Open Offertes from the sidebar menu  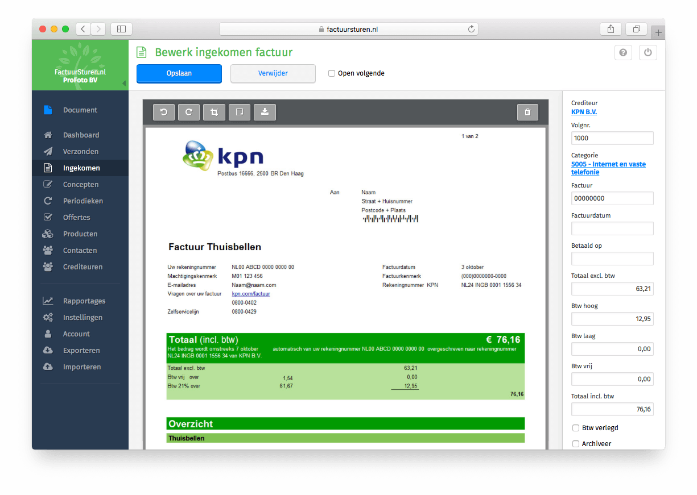click(x=76, y=218)
